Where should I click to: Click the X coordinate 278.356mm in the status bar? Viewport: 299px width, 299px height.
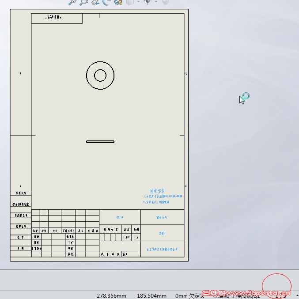point(111,296)
